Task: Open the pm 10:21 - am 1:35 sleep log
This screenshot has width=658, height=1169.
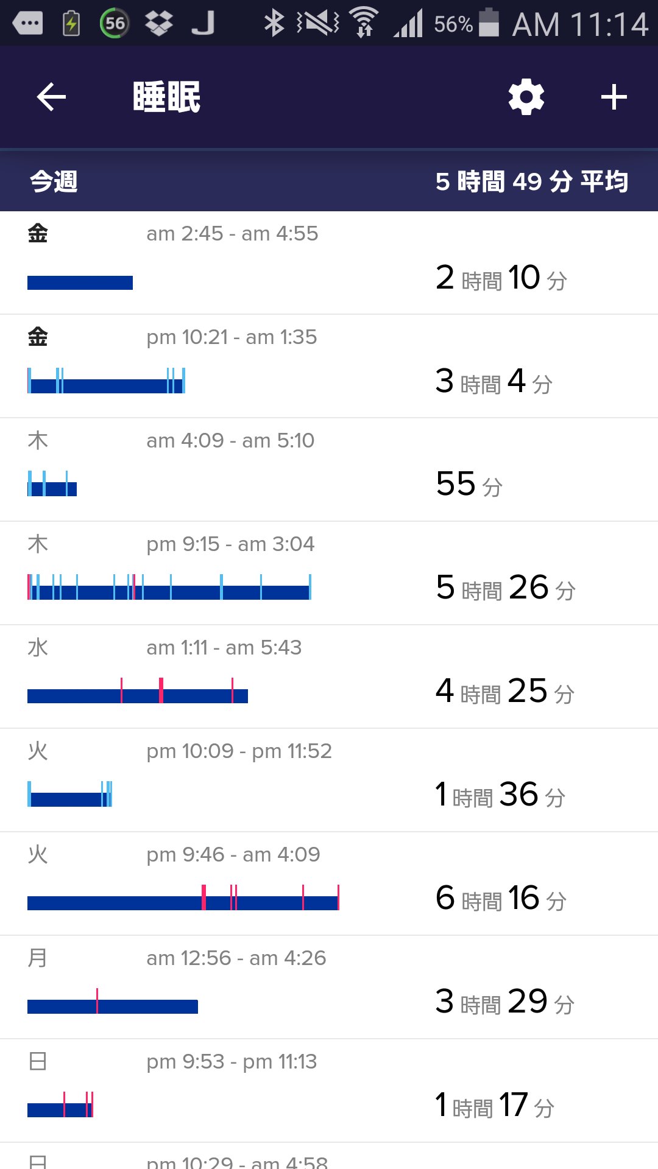Action: click(329, 367)
